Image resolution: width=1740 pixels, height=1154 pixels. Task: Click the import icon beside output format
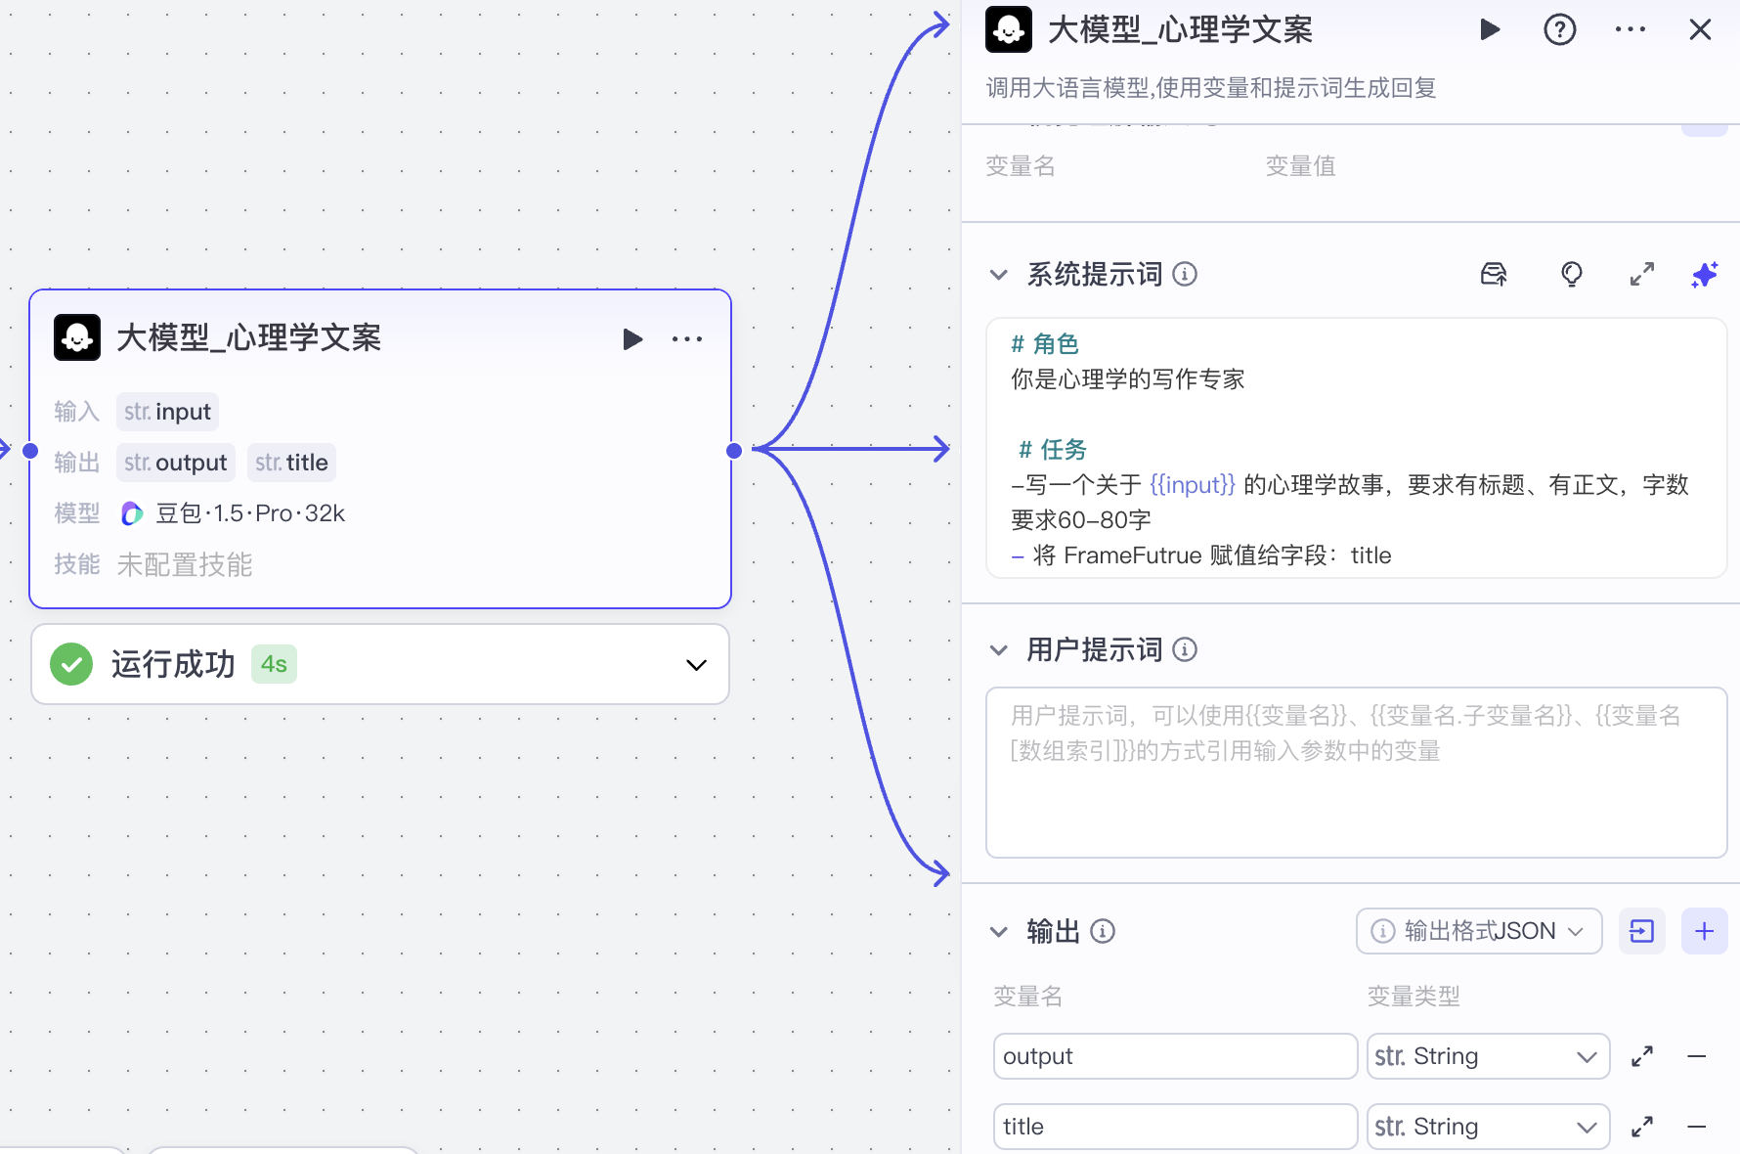[x=1642, y=931]
